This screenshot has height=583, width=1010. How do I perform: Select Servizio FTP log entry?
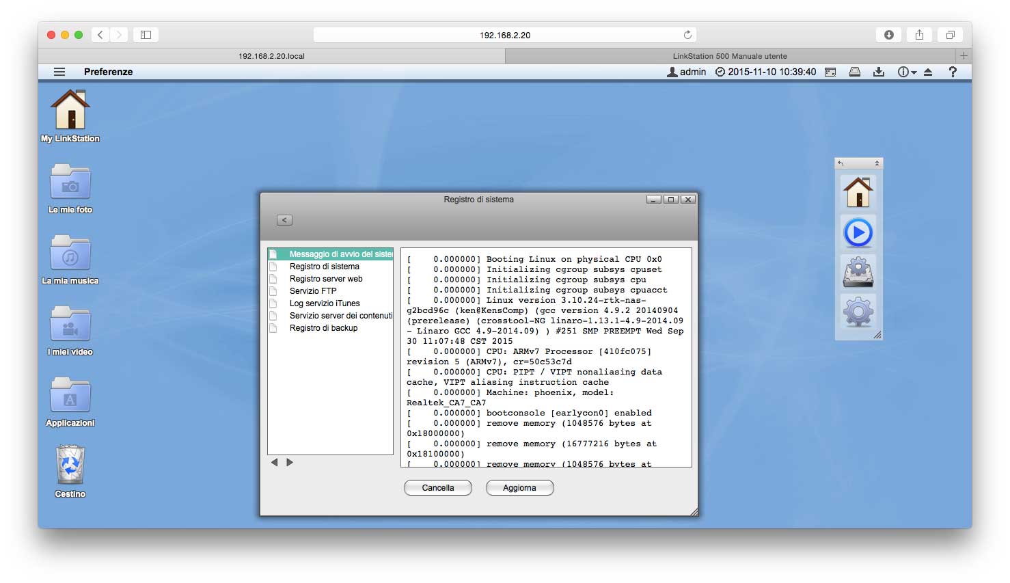tap(331, 291)
